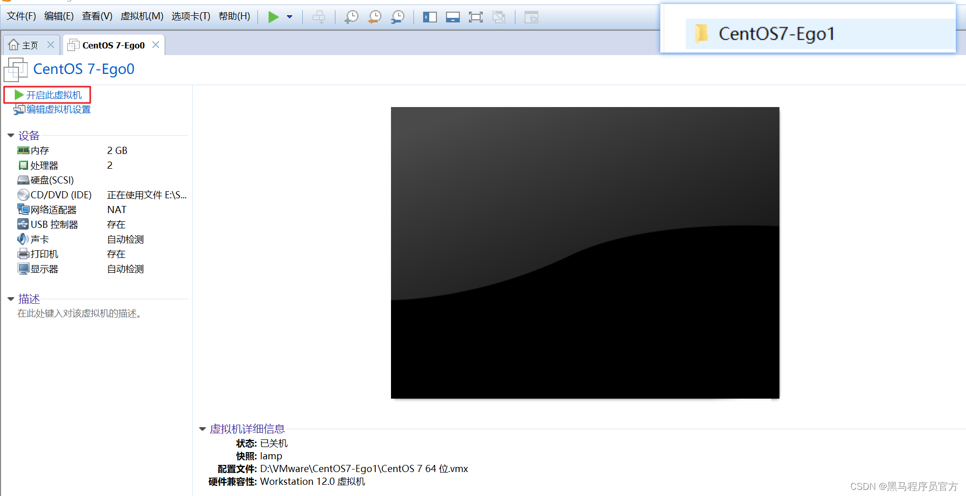The width and height of the screenshot is (966, 496).
Task: Click the 处理器 processor device icon
Action: tap(23, 165)
